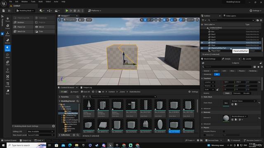
Task: Open the Settings dropdown in main toolbar
Action: tap(255, 11)
